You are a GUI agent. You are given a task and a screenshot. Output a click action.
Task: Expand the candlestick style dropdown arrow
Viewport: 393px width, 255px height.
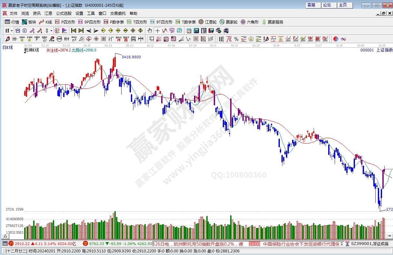click(51, 31)
